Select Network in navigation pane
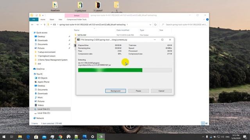The height and width of the screenshot is (140, 250). 40,118
